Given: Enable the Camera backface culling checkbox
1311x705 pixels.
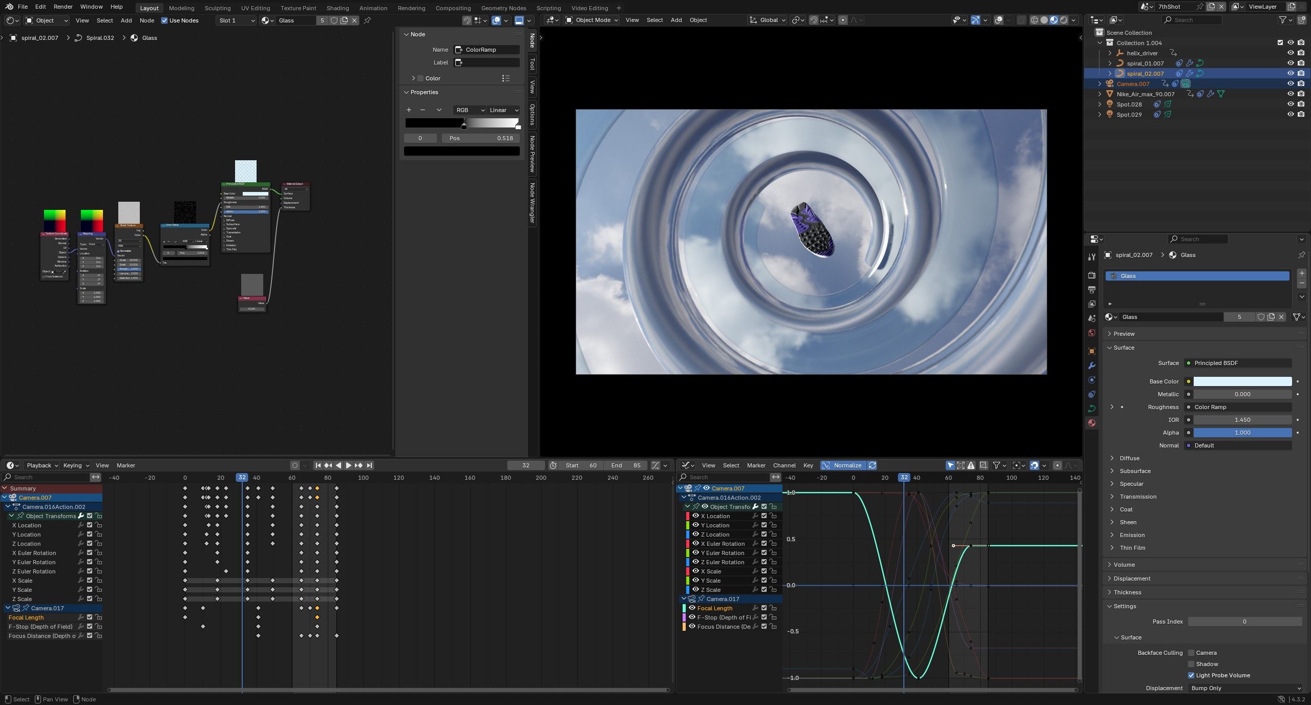Looking at the screenshot, I should pos(1191,653).
